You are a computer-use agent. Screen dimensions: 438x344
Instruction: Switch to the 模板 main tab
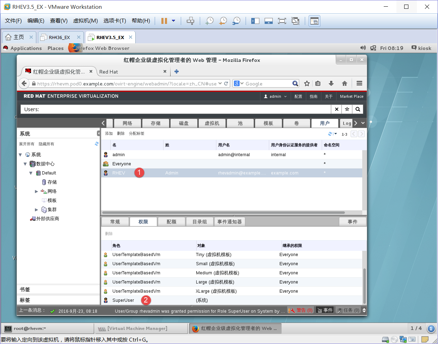click(269, 123)
